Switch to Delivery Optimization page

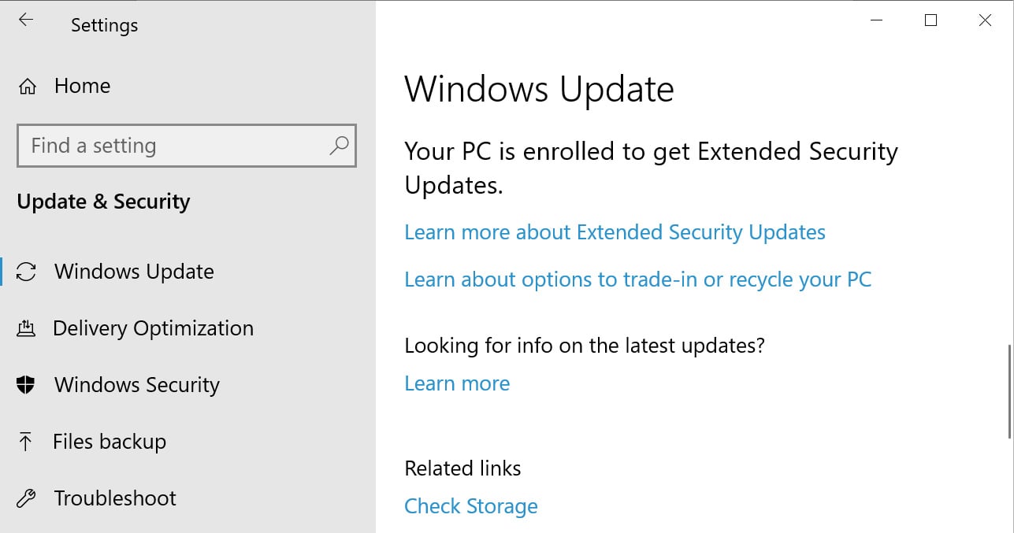pos(154,328)
